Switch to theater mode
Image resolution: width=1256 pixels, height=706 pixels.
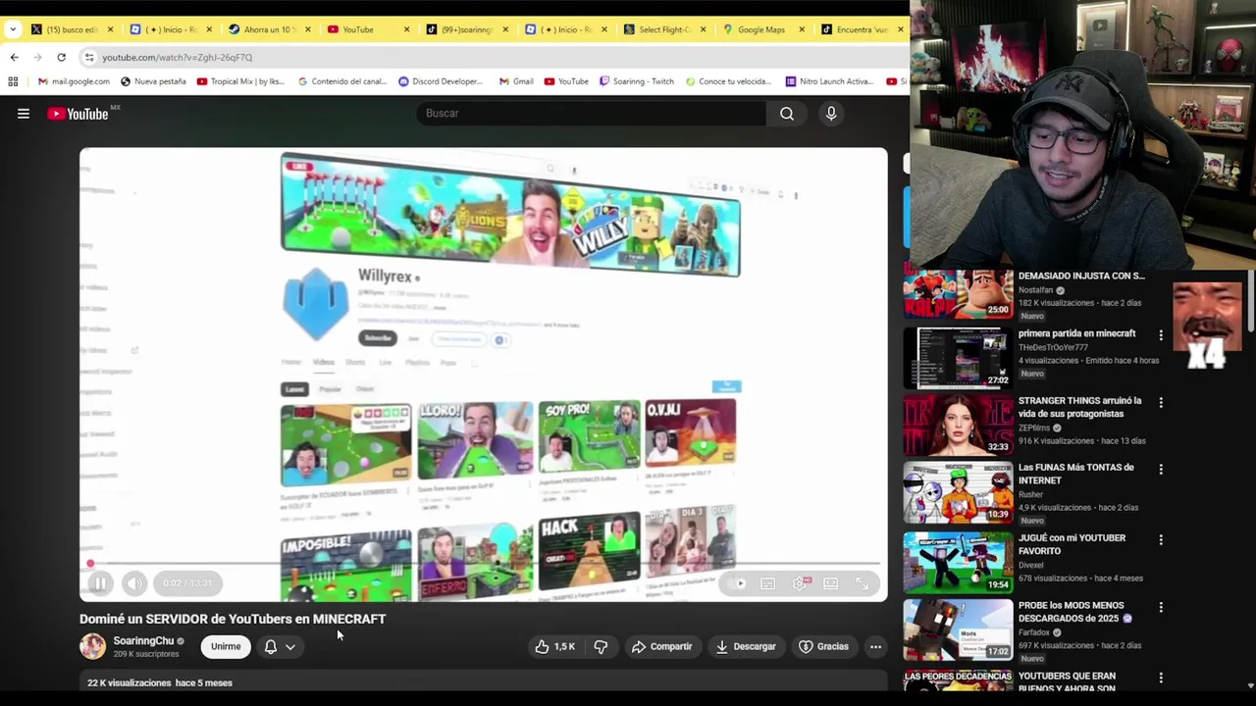click(x=831, y=583)
